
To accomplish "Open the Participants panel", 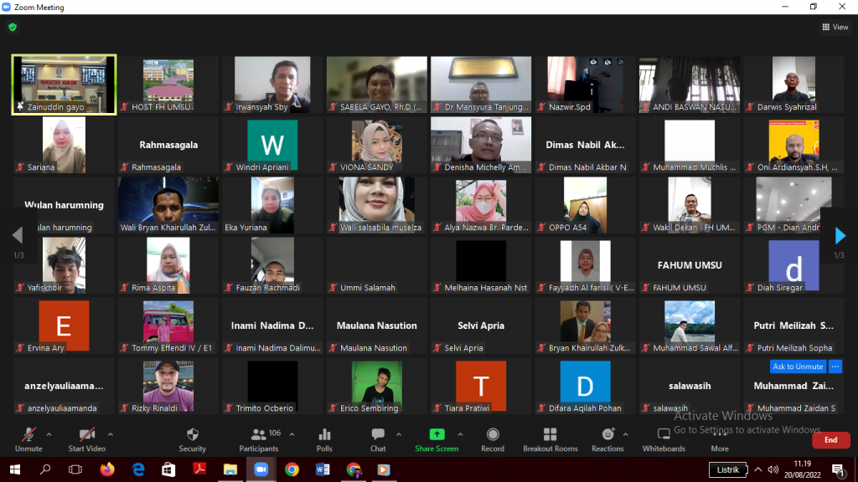I will tap(258, 438).
